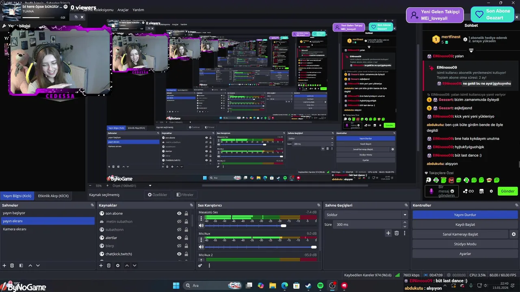The height and width of the screenshot is (292, 520).
Task: Remove selected source with Kaynaklar trash icon
Action: pyautogui.click(x=109, y=266)
